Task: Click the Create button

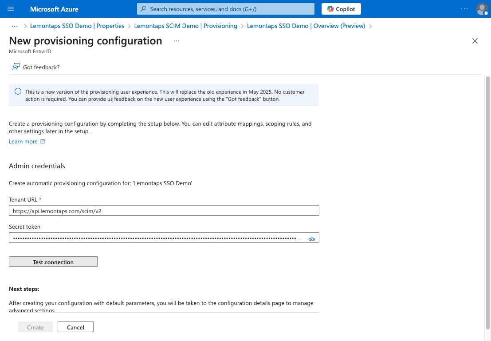Action: (x=35, y=327)
